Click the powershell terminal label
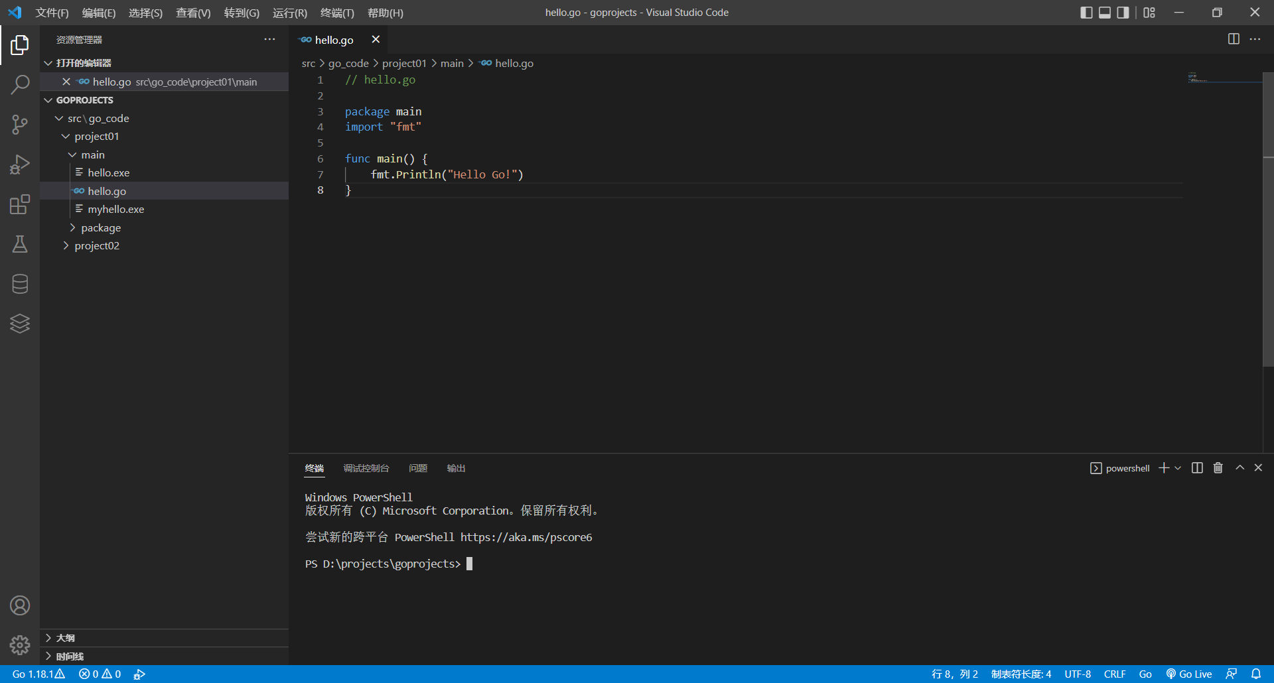 point(1120,468)
